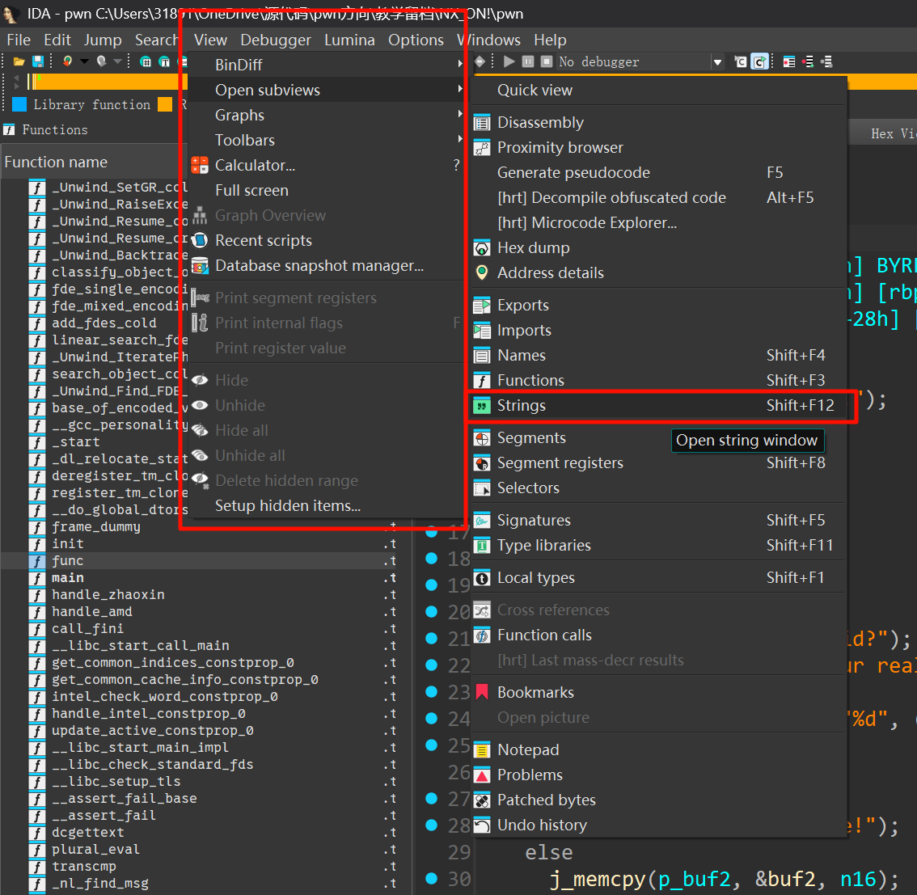Toggle breakpoint dot on line 18
This screenshot has width=917, height=895.
pyautogui.click(x=432, y=559)
